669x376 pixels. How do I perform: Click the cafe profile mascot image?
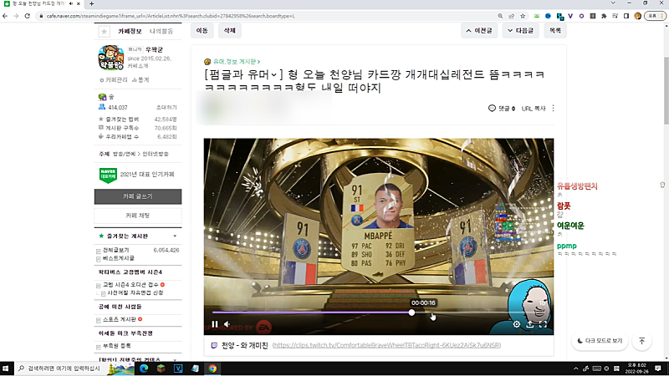[x=111, y=58]
